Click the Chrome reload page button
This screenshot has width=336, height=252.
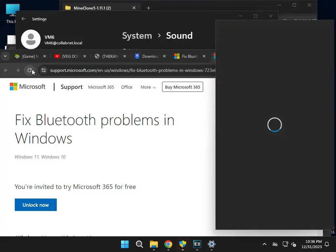(x=29, y=70)
